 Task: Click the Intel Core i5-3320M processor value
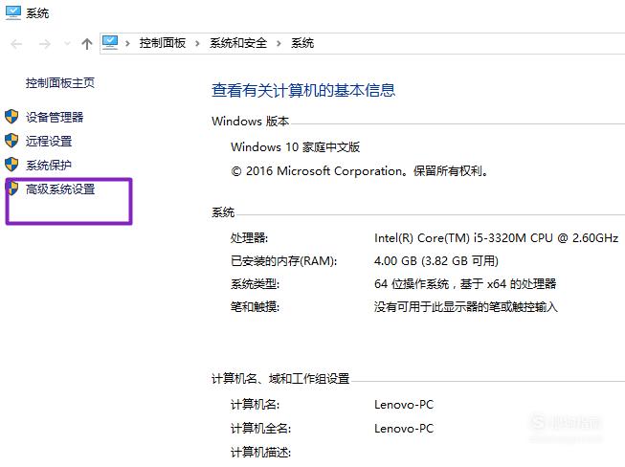coord(496,238)
